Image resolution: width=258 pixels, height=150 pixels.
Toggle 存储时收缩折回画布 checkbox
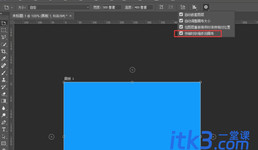(x=181, y=33)
